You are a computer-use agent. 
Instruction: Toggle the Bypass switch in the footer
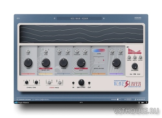point(119,99)
